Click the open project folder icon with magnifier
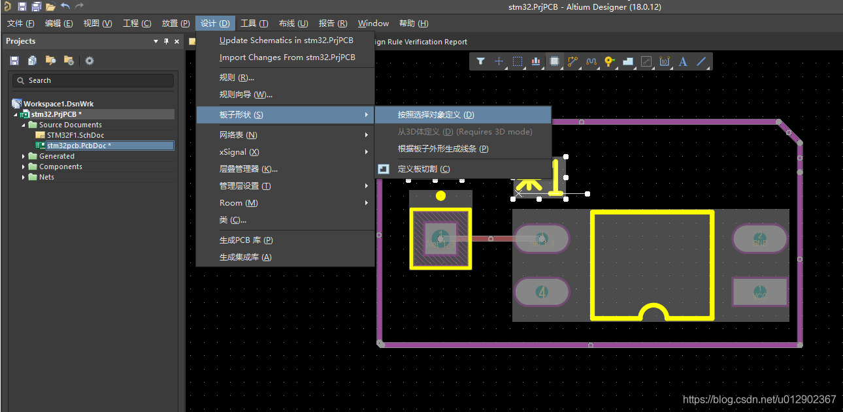Image resolution: width=843 pixels, height=412 pixels. point(50,61)
